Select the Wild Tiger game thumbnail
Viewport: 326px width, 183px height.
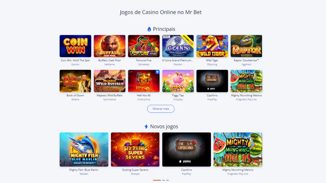tap(212, 46)
